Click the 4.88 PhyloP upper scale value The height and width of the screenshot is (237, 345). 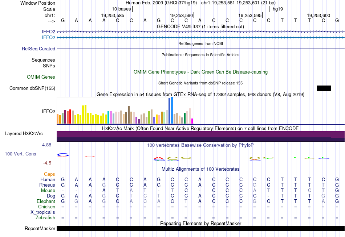46,145
